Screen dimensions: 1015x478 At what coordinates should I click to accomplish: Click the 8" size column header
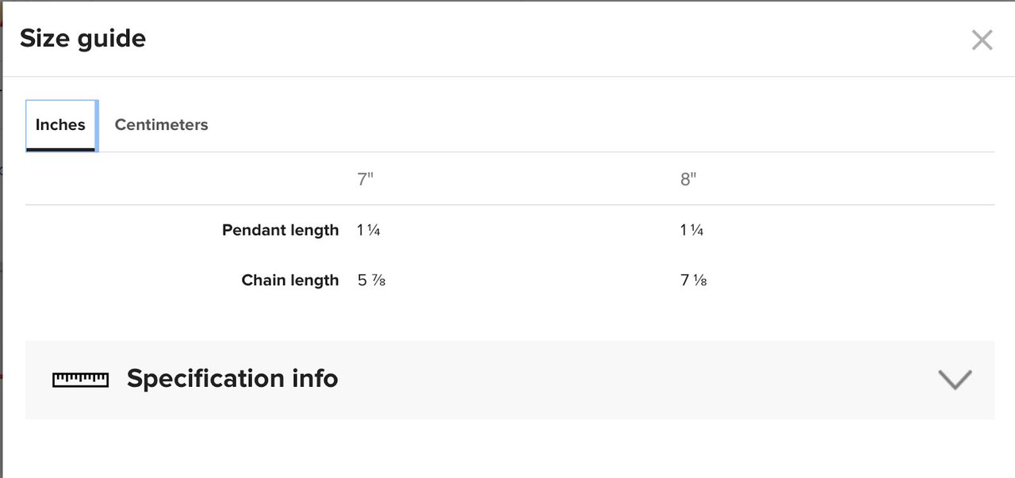(688, 179)
